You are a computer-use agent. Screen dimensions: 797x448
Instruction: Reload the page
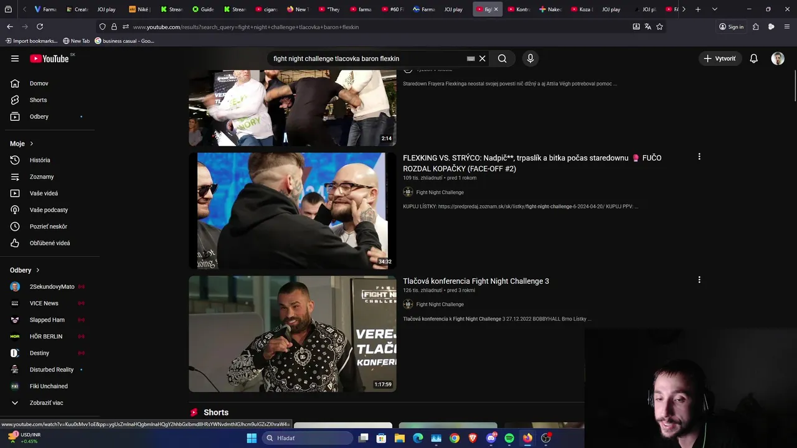click(x=40, y=27)
